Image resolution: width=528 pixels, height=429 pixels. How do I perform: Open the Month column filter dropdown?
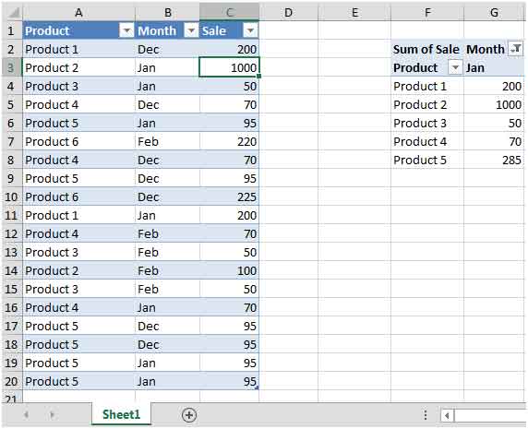(191, 31)
